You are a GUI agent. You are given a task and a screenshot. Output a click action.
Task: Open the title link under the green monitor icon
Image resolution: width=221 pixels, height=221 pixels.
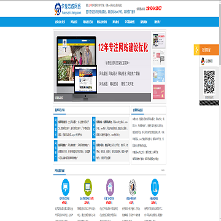pos(87,198)
